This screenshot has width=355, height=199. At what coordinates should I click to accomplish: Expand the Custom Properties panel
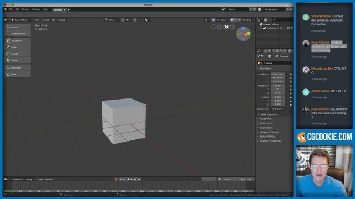click(270, 141)
